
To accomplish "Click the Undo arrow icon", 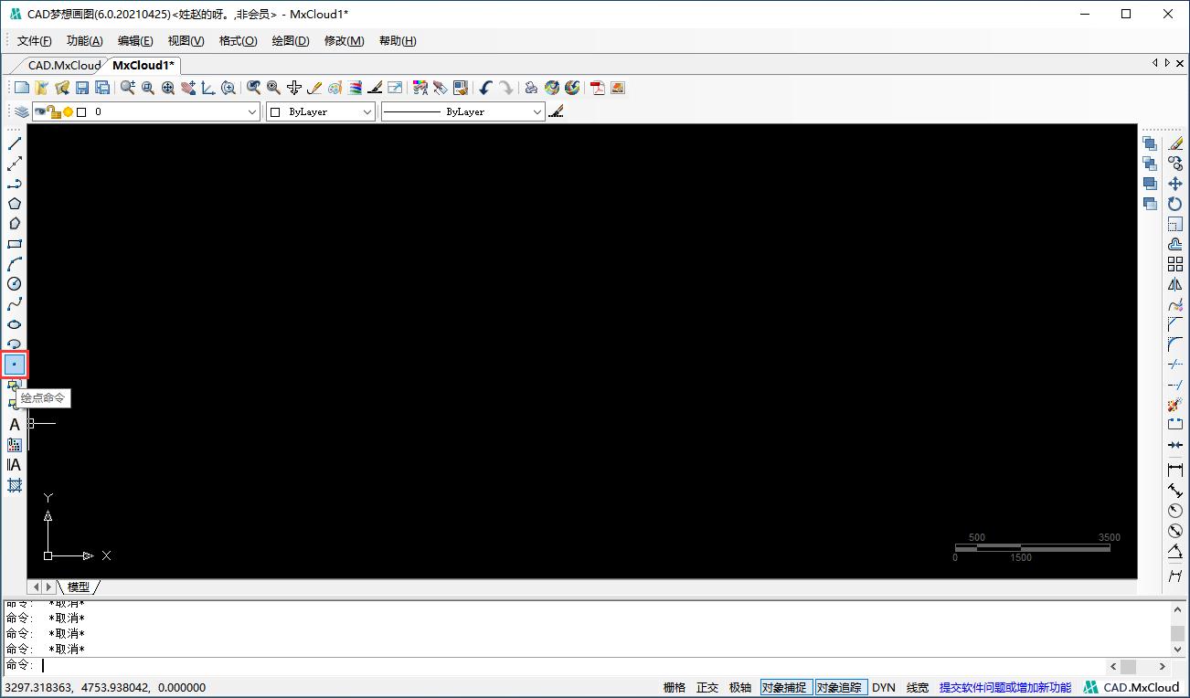I will pyautogui.click(x=486, y=88).
